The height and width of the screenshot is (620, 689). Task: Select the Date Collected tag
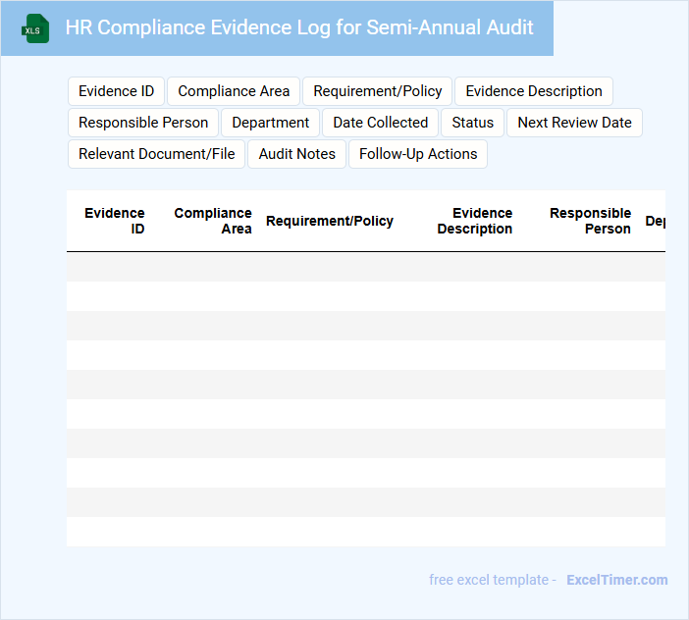(380, 123)
